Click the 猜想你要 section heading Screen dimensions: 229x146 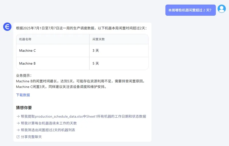24,108
